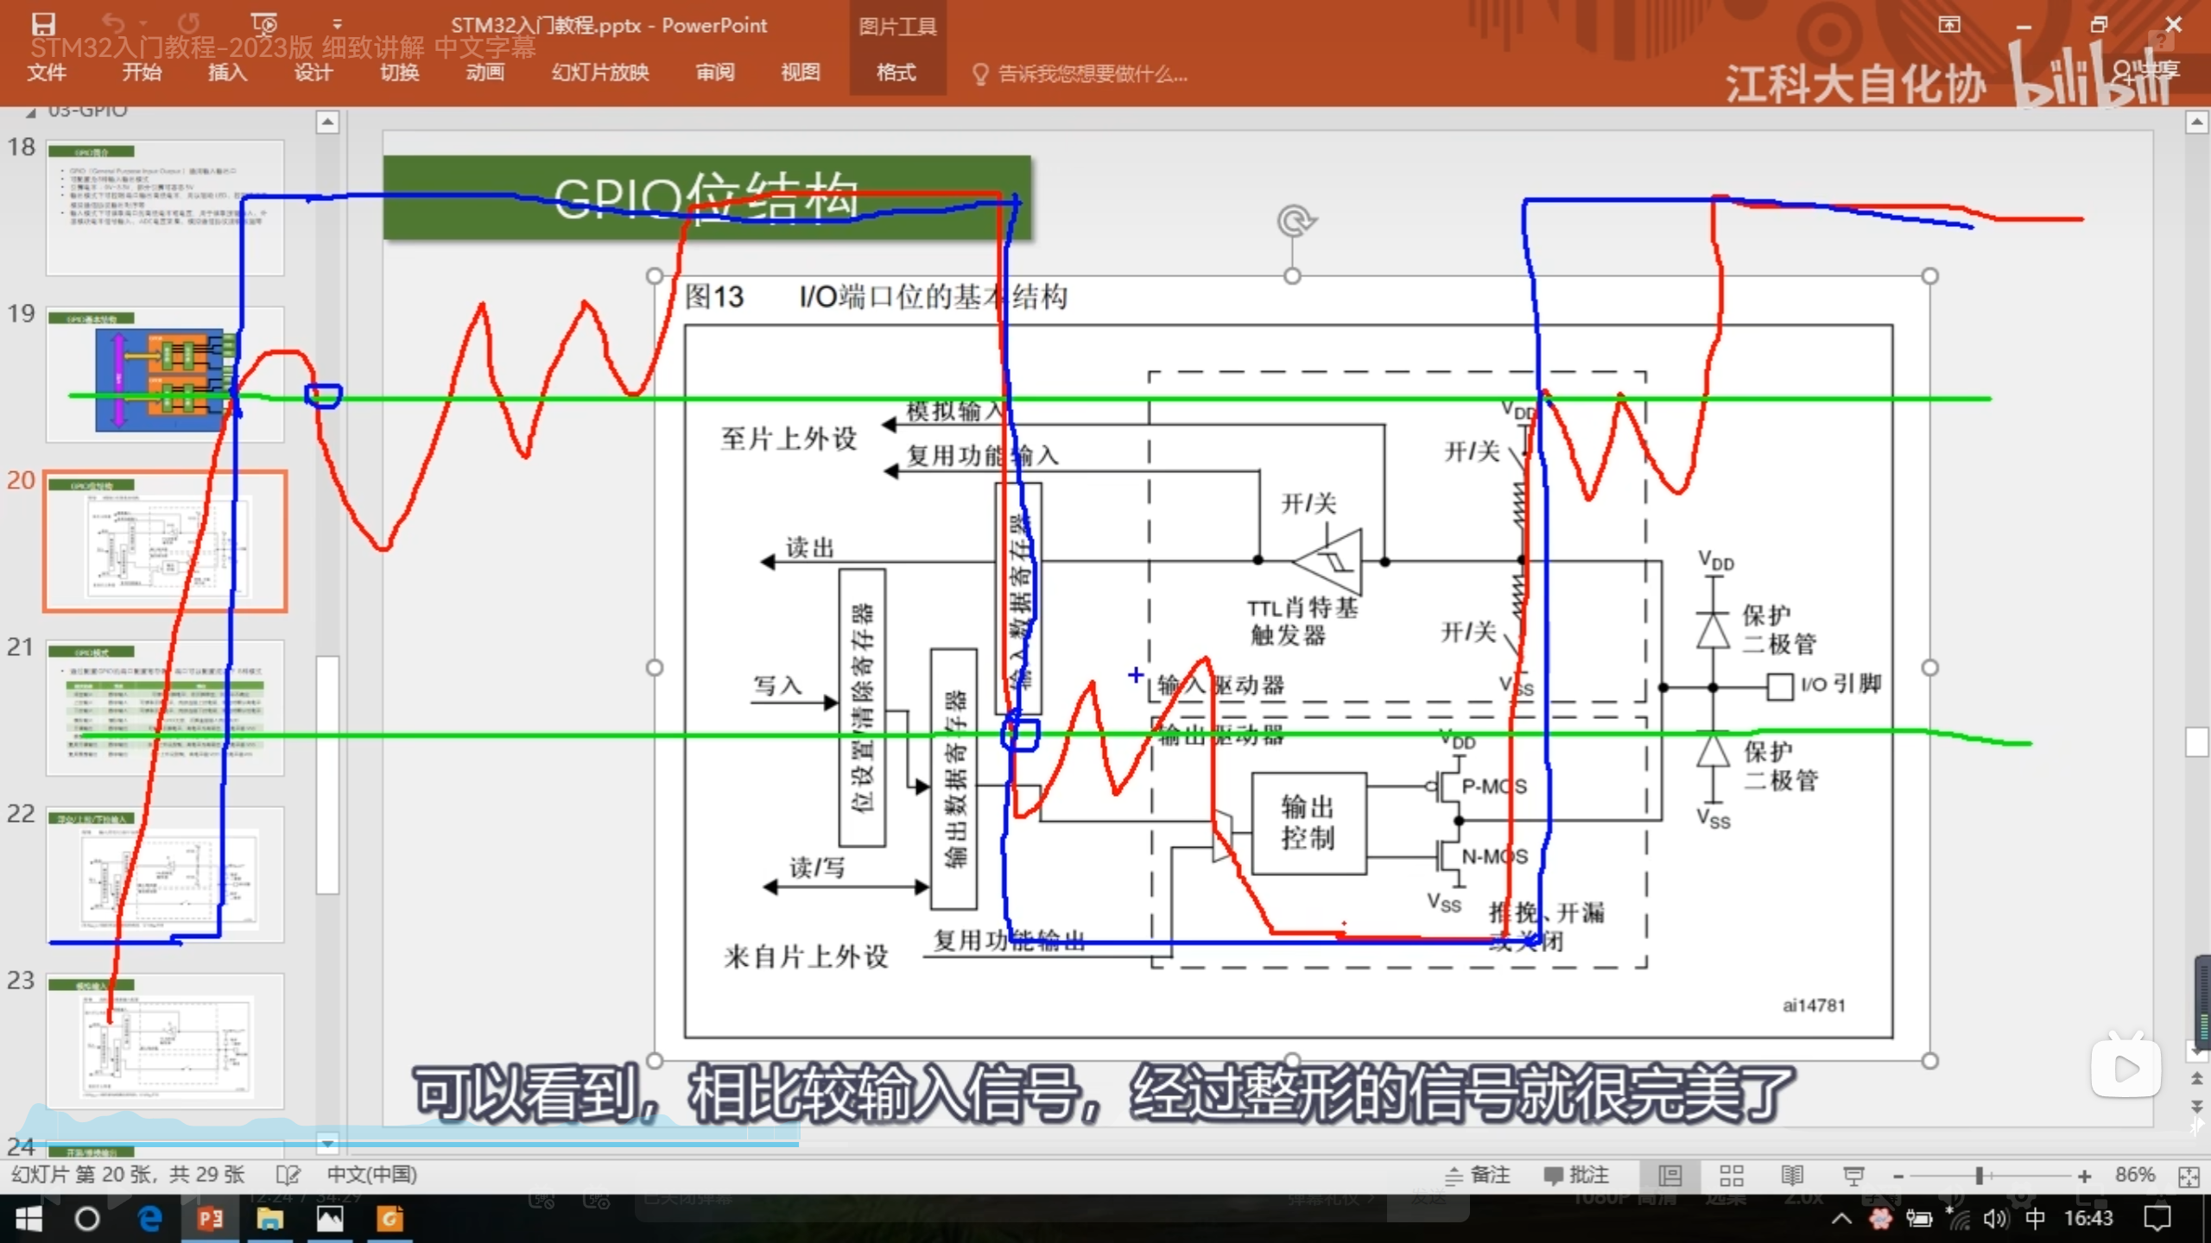The height and width of the screenshot is (1243, 2211).
Task: Select slide 22 thumbnail
Action: [x=164, y=874]
